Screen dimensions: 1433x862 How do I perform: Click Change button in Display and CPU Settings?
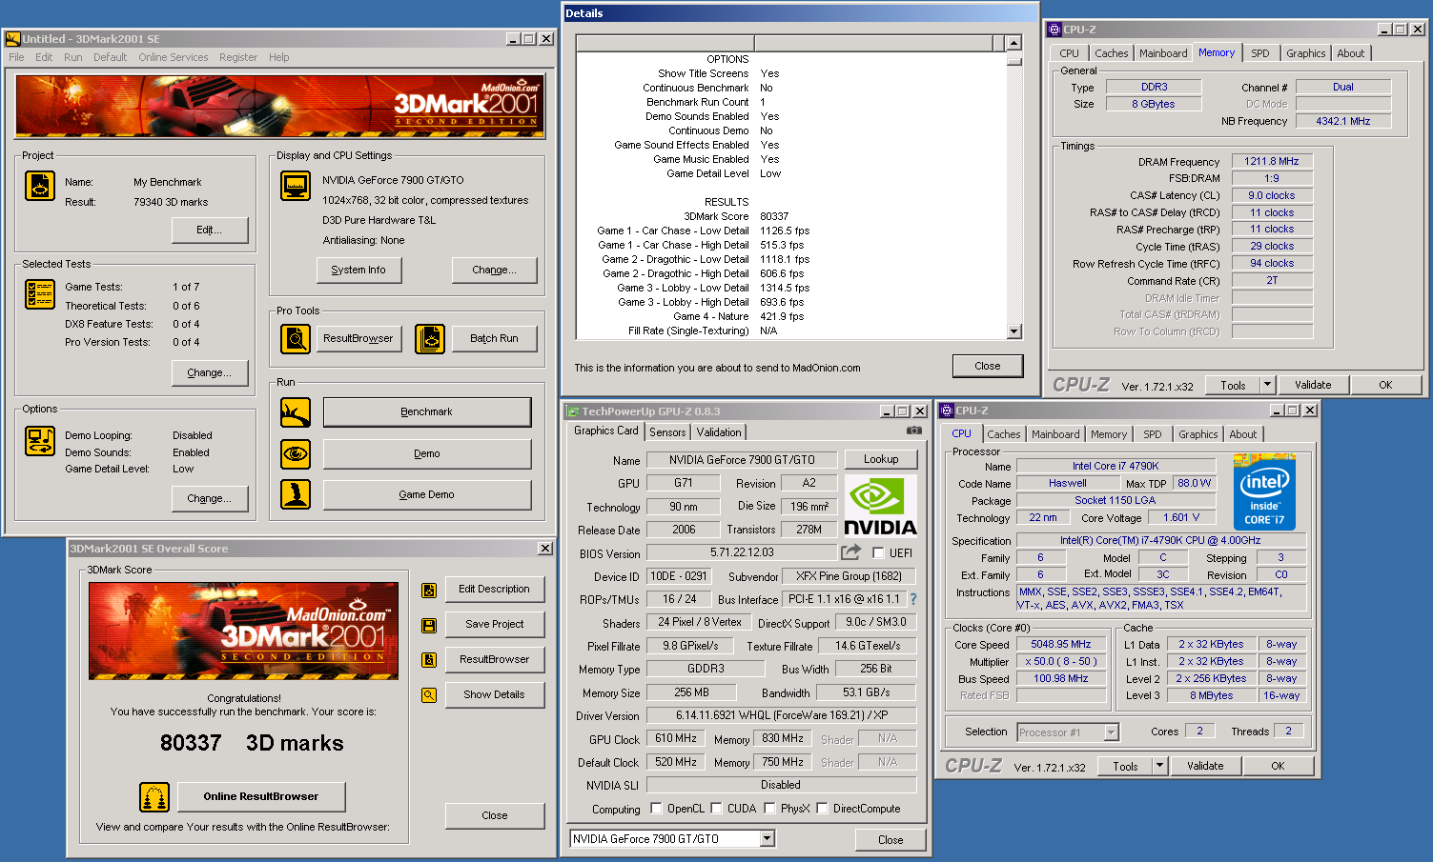(x=494, y=271)
